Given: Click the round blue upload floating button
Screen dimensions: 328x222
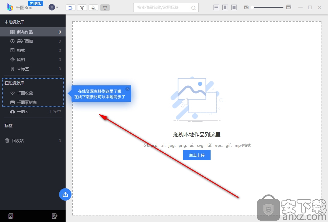Looking at the screenshot, I should (x=65, y=194).
